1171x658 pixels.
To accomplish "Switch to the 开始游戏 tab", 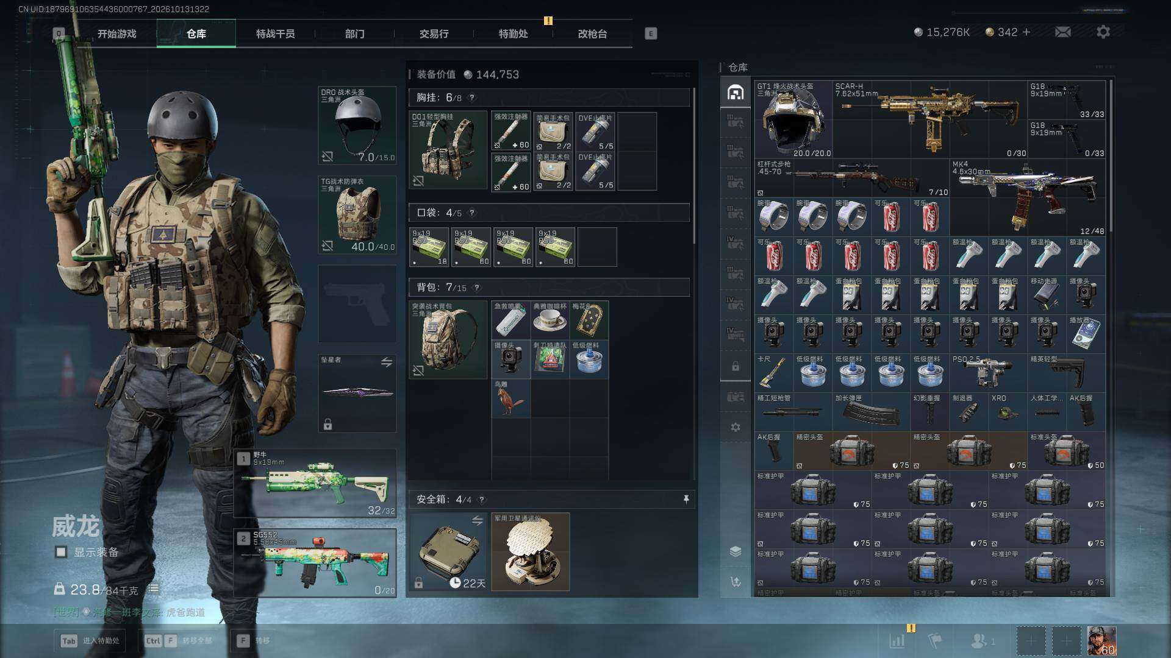I will (x=117, y=34).
